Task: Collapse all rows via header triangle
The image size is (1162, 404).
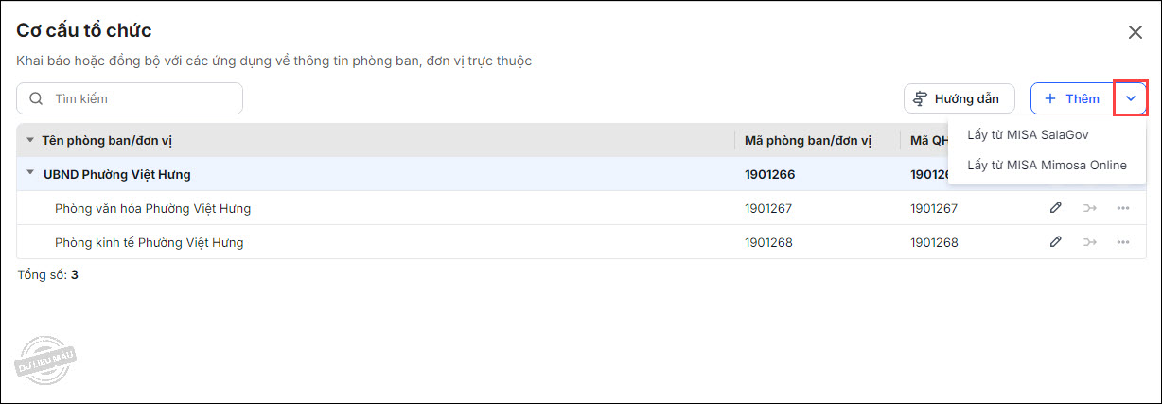Action: pos(30,140)
